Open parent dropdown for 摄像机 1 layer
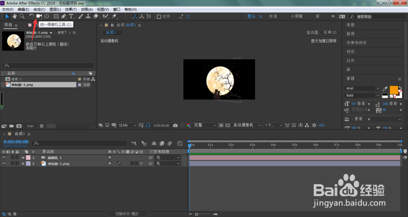The image size is (408, 217). pos(168,158)
